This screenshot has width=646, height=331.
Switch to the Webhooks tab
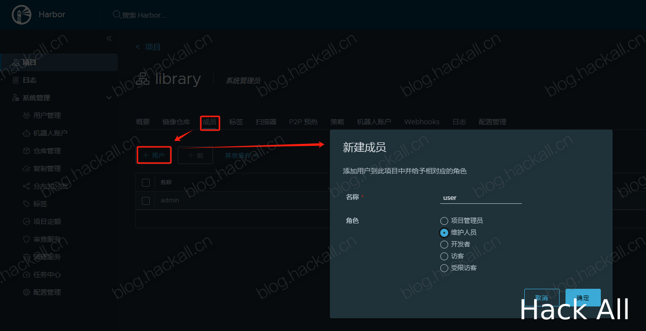(x=422, y=122)
